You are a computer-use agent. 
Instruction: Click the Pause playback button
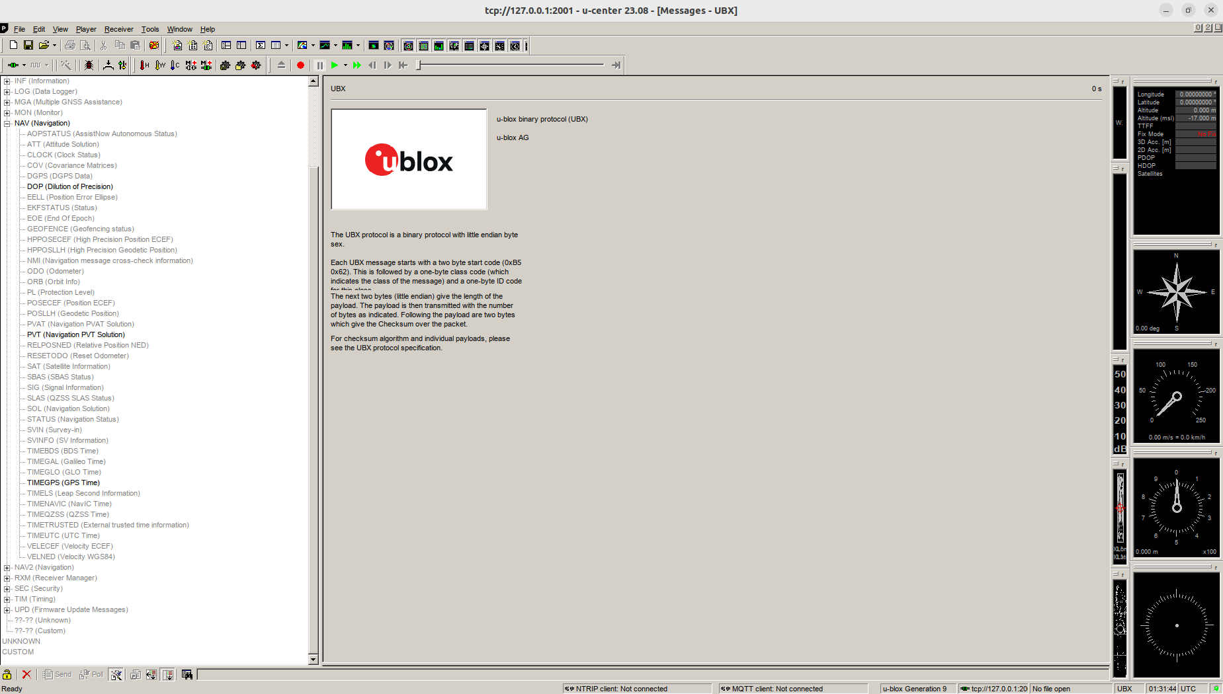click(319, 65)
